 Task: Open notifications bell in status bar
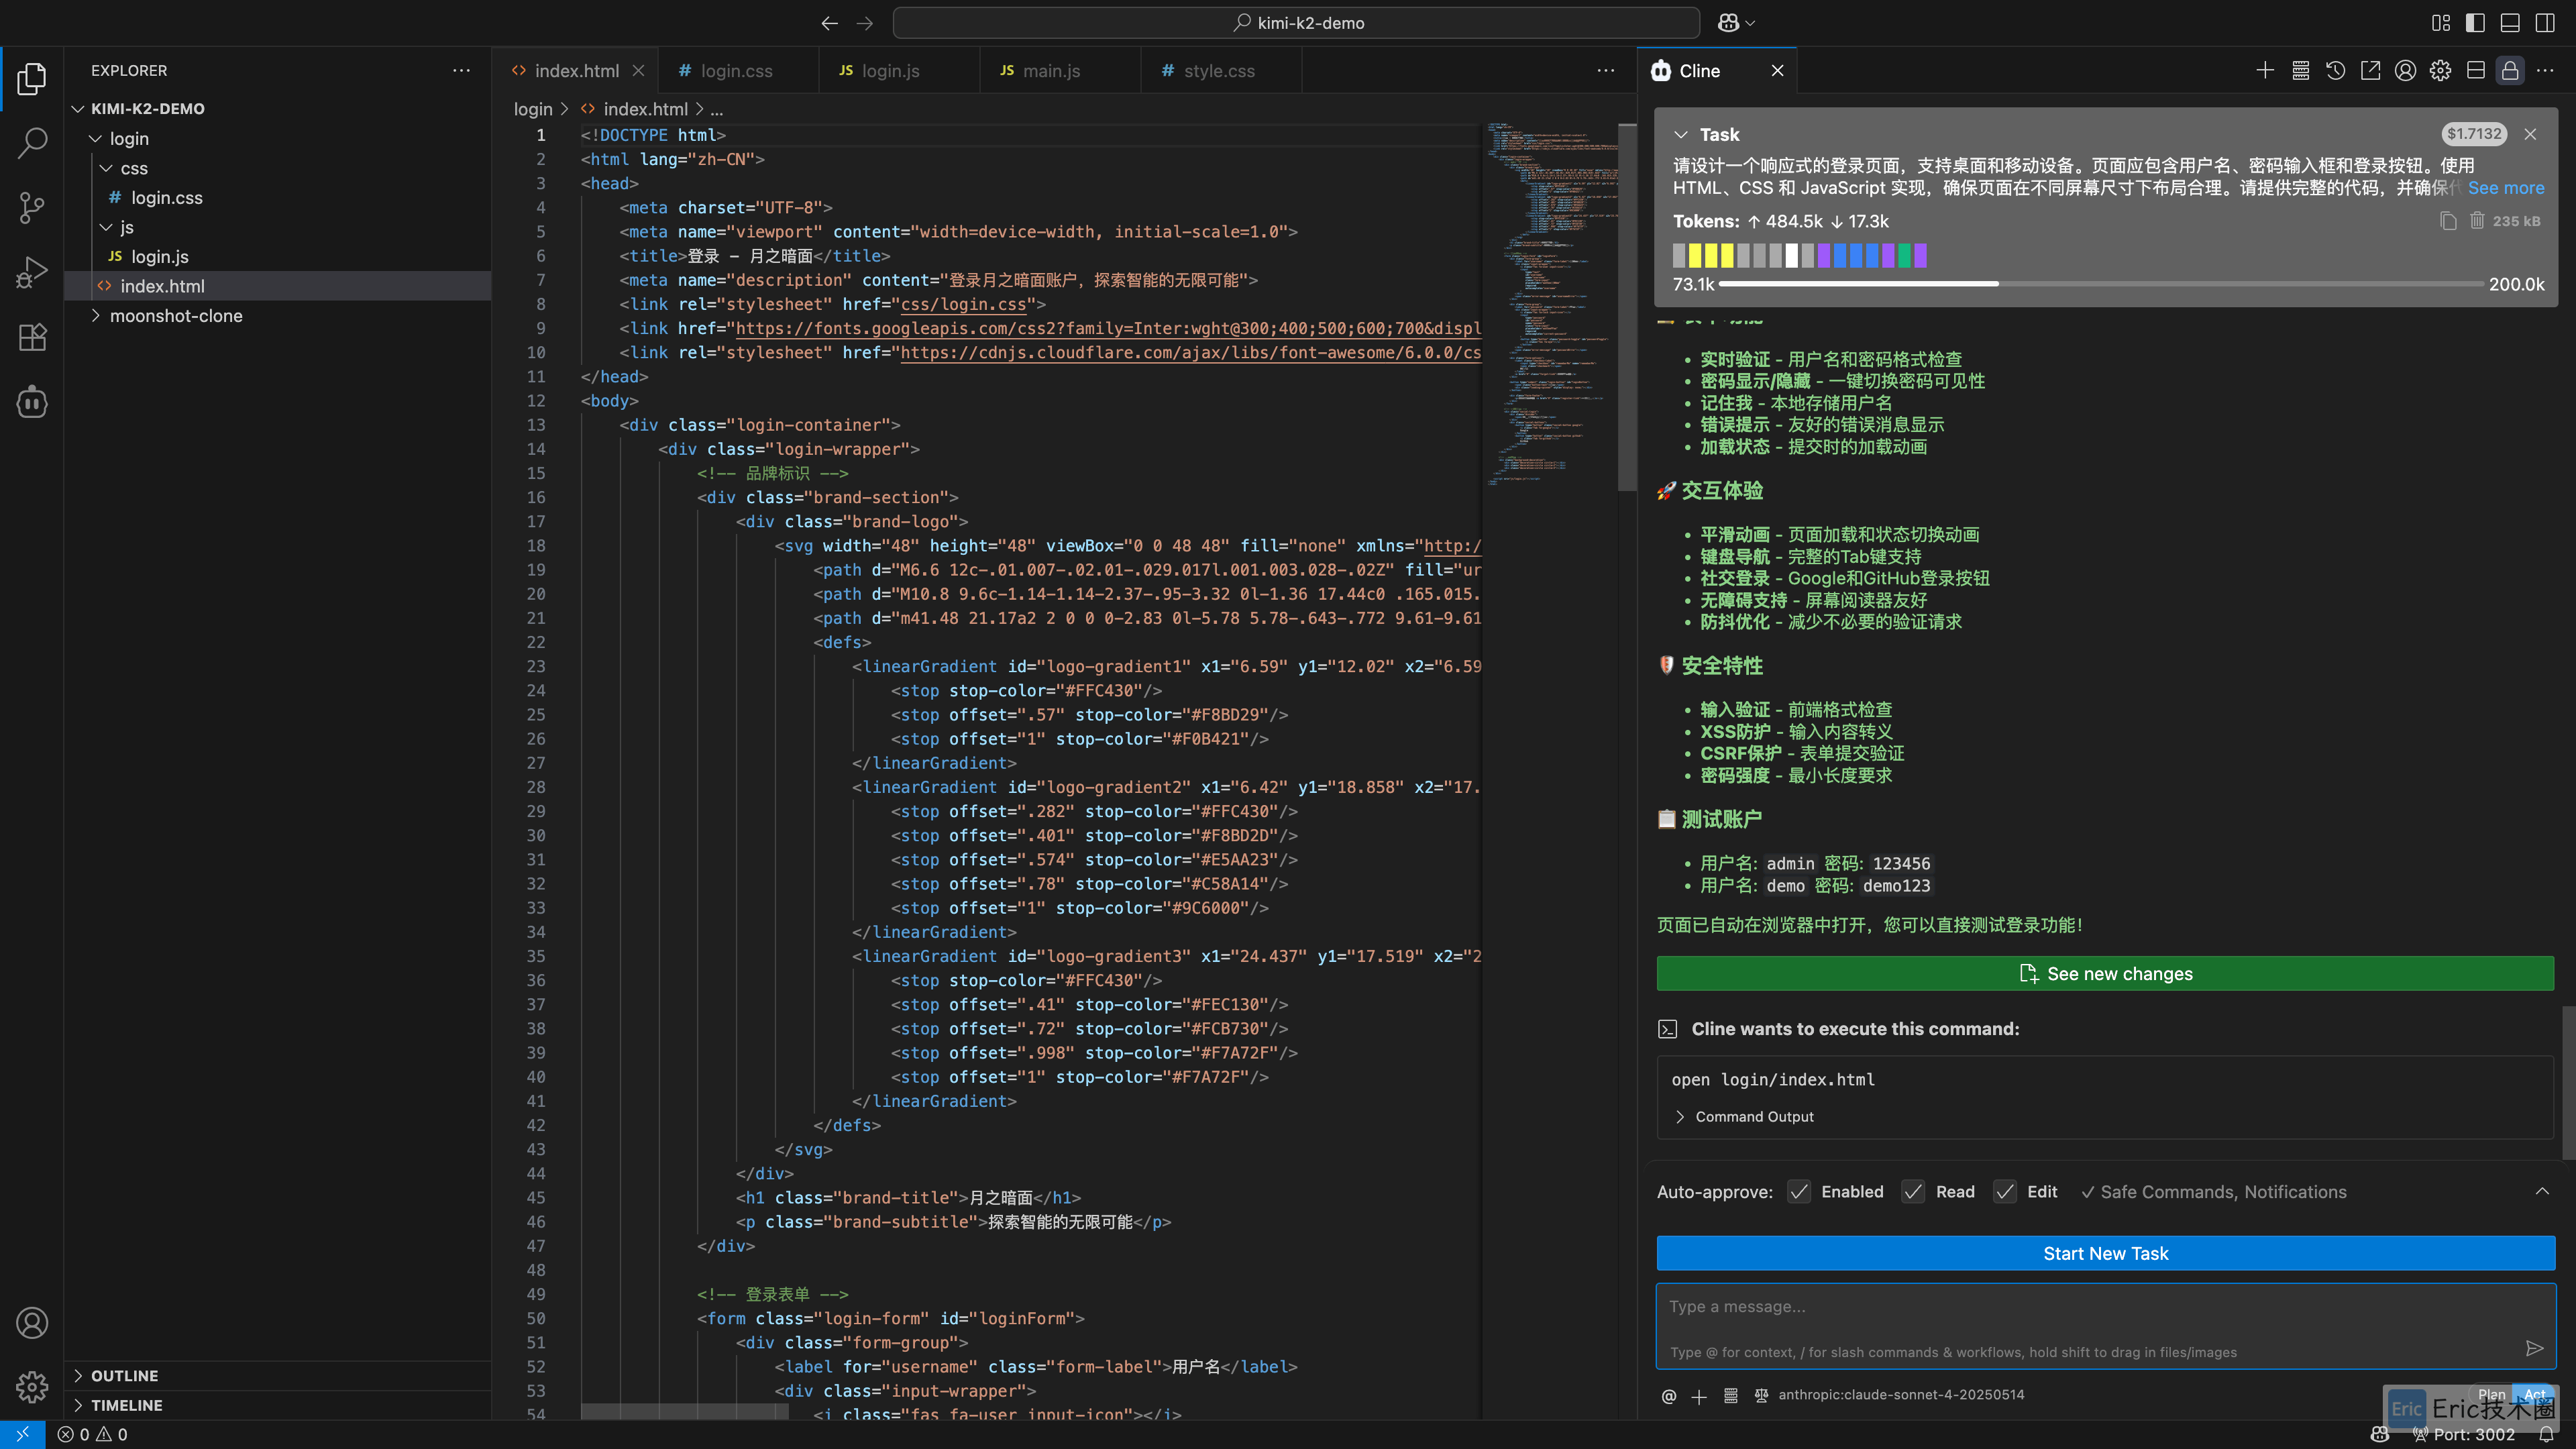pos(2547,1435)
